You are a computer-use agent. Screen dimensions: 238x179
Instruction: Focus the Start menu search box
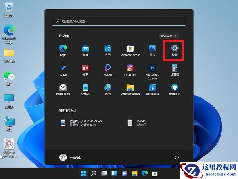pos(119,21)
